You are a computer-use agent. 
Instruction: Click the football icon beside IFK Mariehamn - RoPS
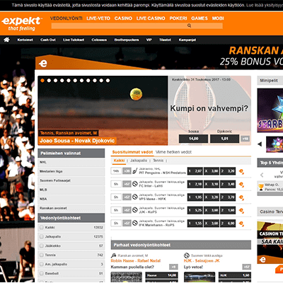pyautogui.click(x=135, y=223)
